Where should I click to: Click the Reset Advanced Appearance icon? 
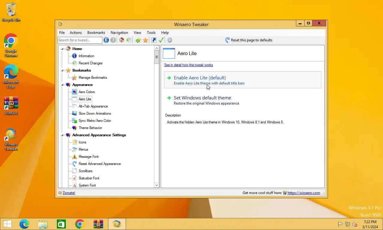75,164
